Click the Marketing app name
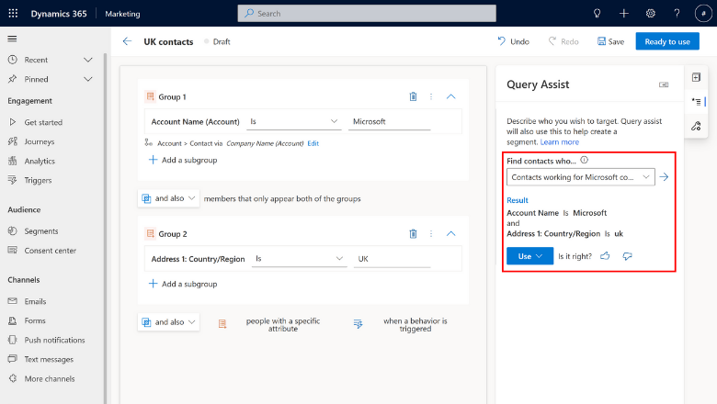Viewport: 717px width, 404px height. coord(122,14)
